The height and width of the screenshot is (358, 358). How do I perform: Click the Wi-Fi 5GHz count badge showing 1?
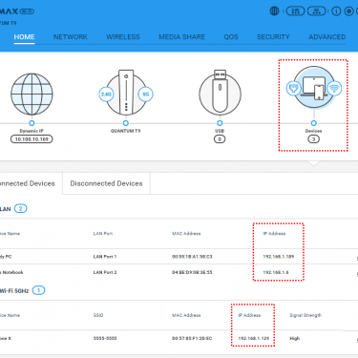tap(38, 290)
